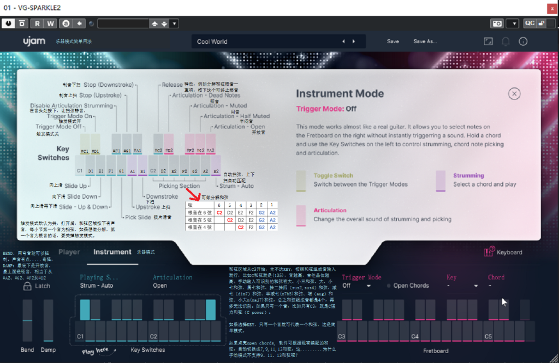The width and height of the screenshot is (559, 363).
Task: Click the A/B compare icon beside the power button
Action: [x=22, y=23]
